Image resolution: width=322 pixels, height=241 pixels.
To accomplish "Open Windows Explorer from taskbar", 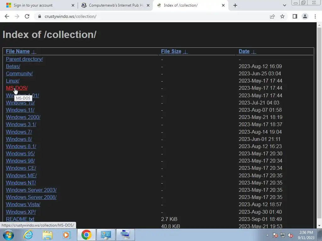I will [47, 235].
